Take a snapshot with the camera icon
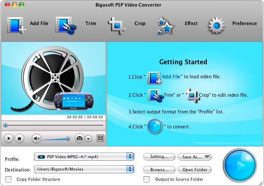264x186 pixels. [x=79, y=139]
